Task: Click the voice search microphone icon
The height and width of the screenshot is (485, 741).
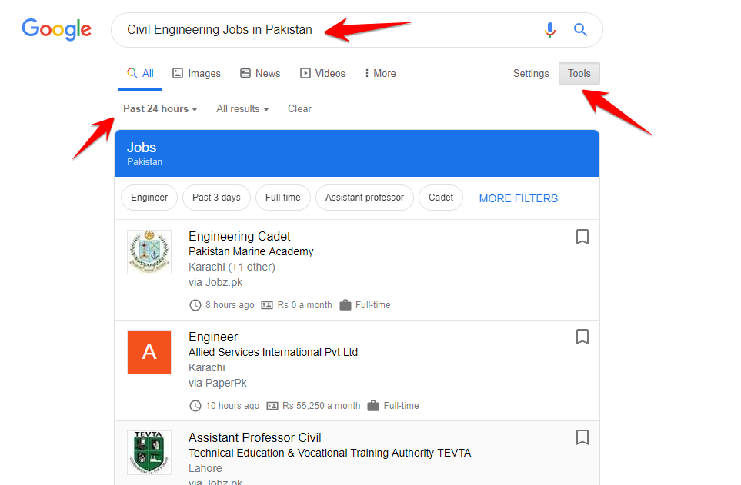Action: tap(549, 30)
